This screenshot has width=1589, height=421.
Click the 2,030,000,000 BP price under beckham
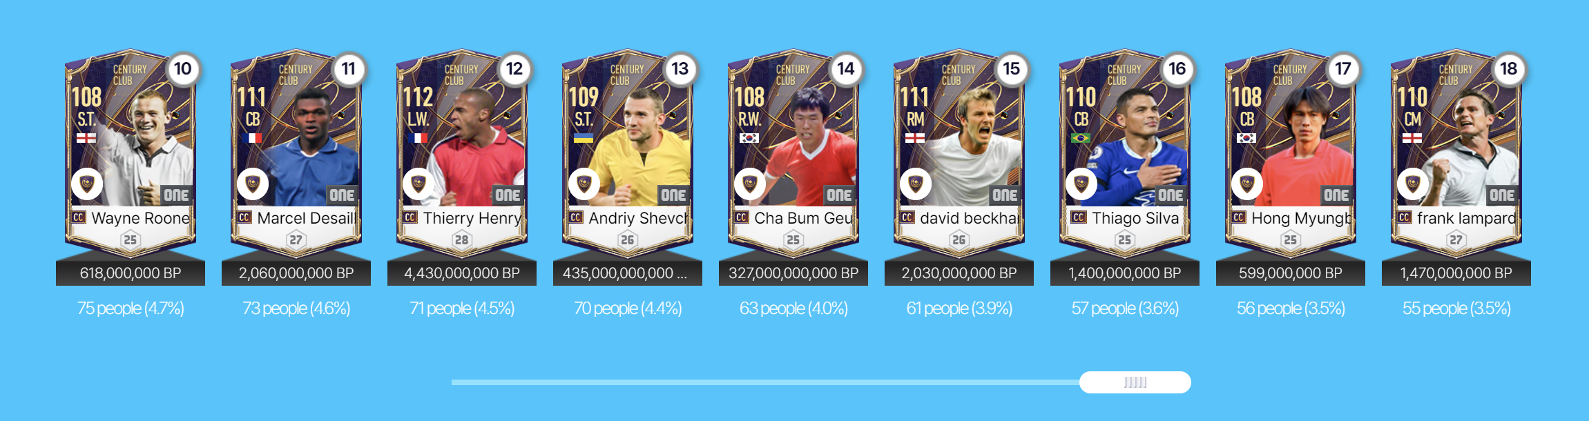pos(959,273)
